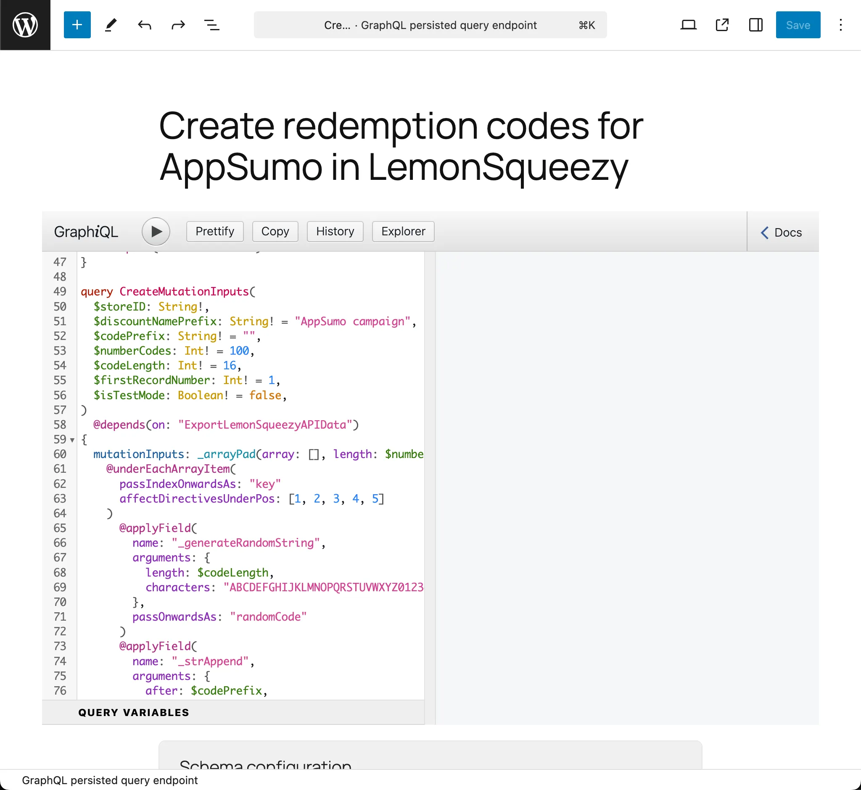Click the Save button
Screen dimensions: 861x790
point(798,25)
